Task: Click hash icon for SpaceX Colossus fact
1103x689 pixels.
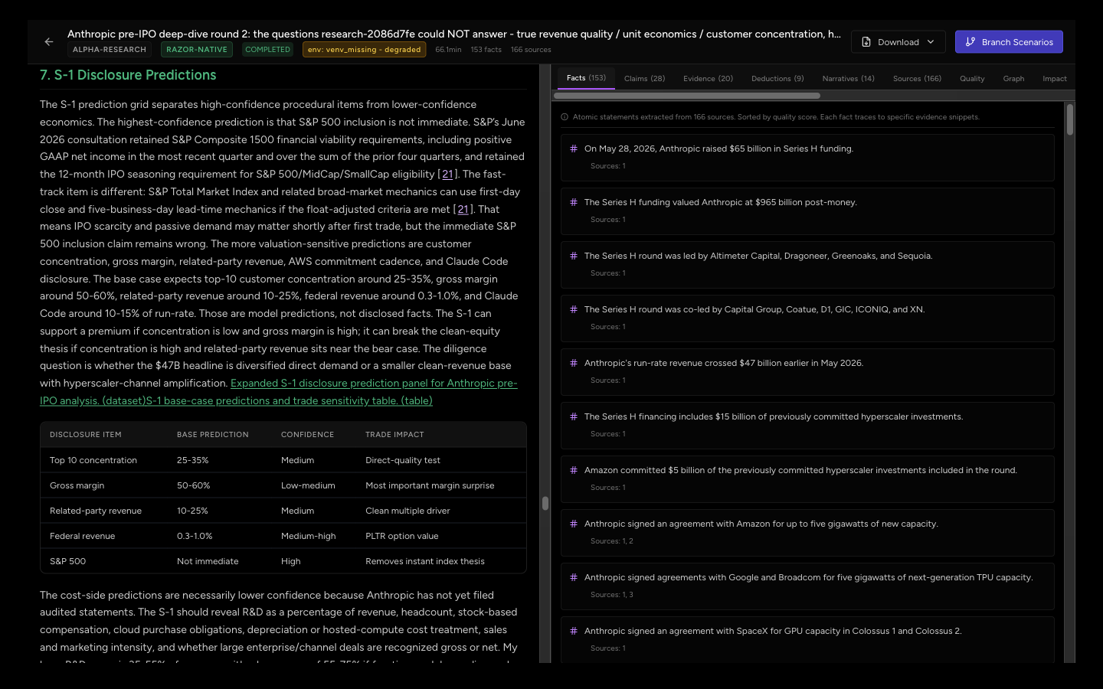Action: (574, 631)
